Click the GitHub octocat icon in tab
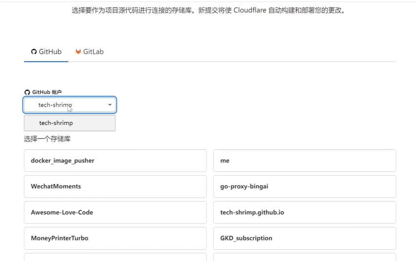This screenshot has height=261, width=416. point(34,52)
